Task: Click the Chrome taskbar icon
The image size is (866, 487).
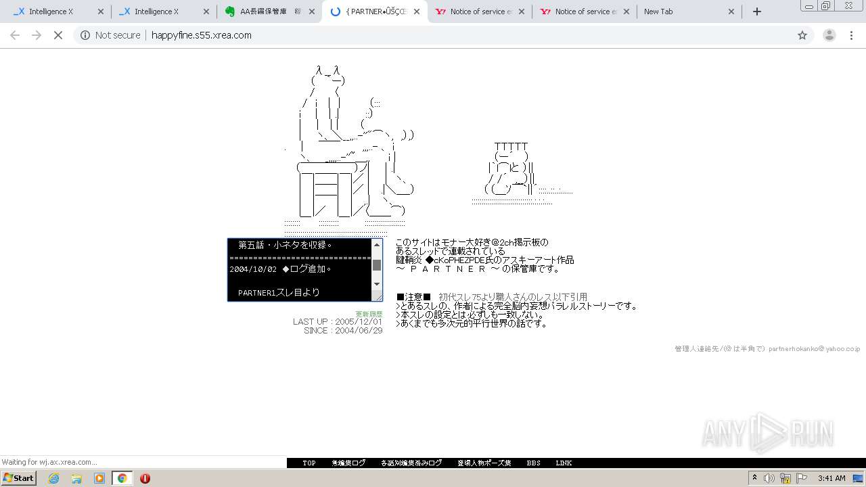Action: pos(122,478)
